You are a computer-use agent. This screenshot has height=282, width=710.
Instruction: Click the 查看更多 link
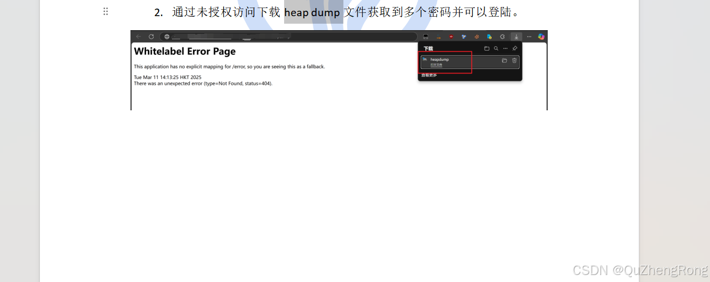[x=429, y=75]
